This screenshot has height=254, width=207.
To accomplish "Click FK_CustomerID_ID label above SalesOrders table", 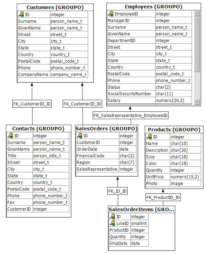I will [82, 104].
